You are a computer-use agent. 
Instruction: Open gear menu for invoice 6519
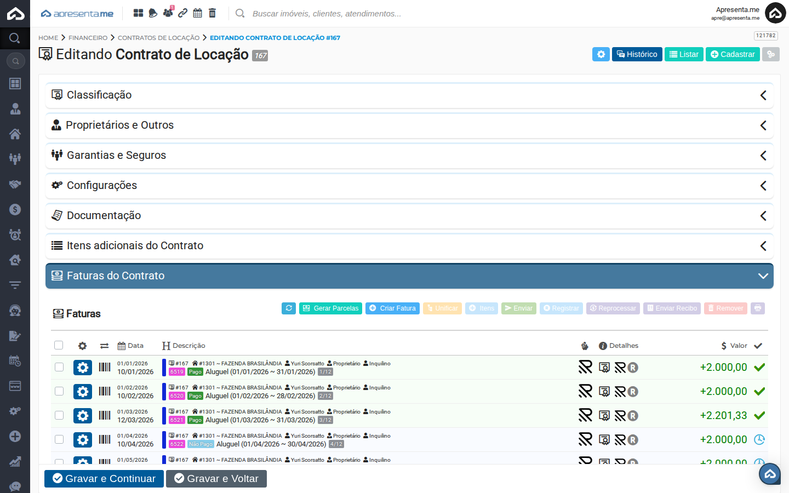(x=83, y=368)
